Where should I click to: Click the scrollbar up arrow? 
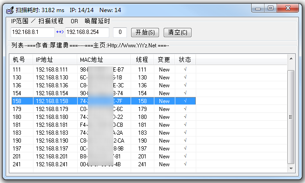click(x=291, y=59)
